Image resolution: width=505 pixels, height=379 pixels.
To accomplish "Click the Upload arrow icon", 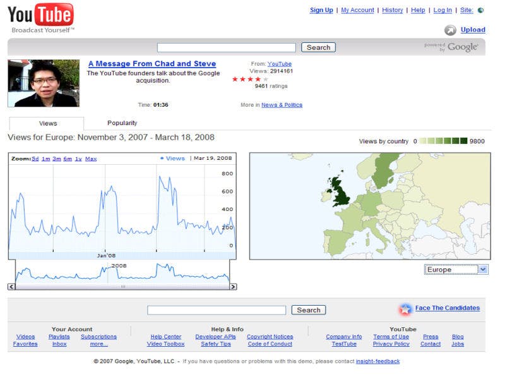I will click(450, 30).
